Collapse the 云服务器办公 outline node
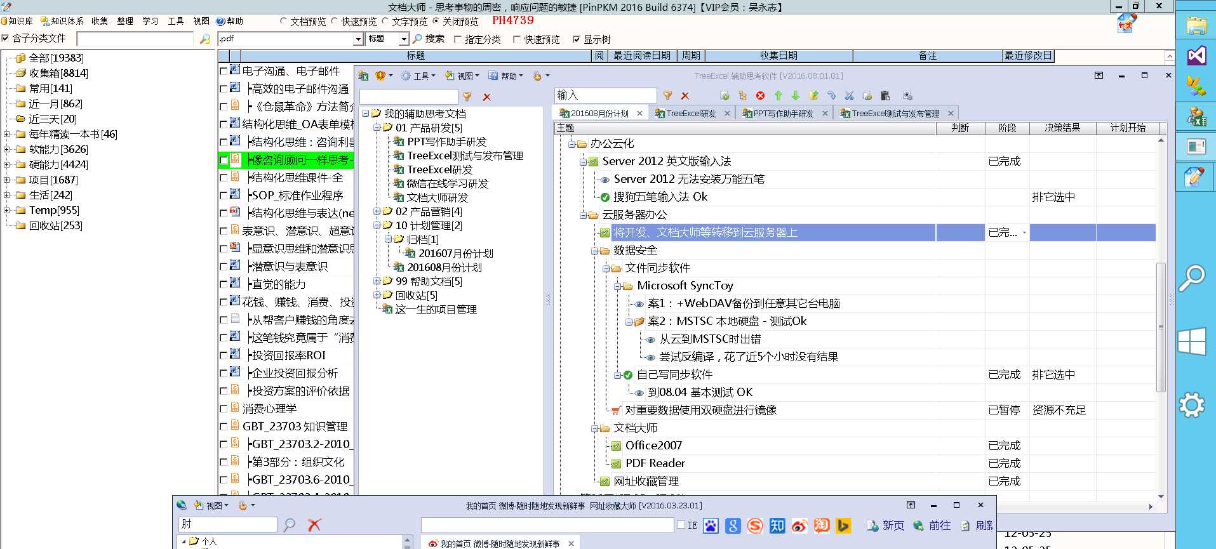This screenshot has height=549, width=1216. point(583,215)
